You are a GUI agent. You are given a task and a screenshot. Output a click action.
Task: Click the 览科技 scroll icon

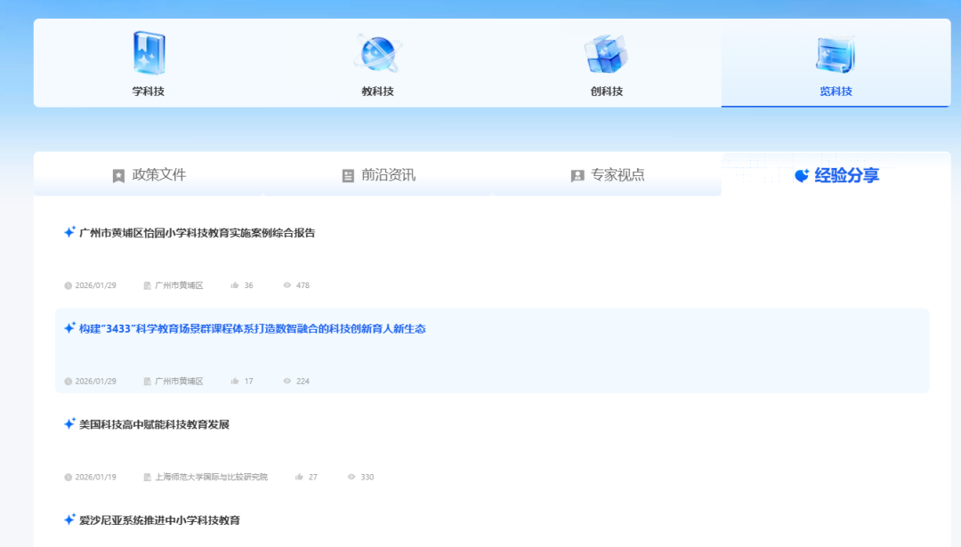(x=836, y=54)
